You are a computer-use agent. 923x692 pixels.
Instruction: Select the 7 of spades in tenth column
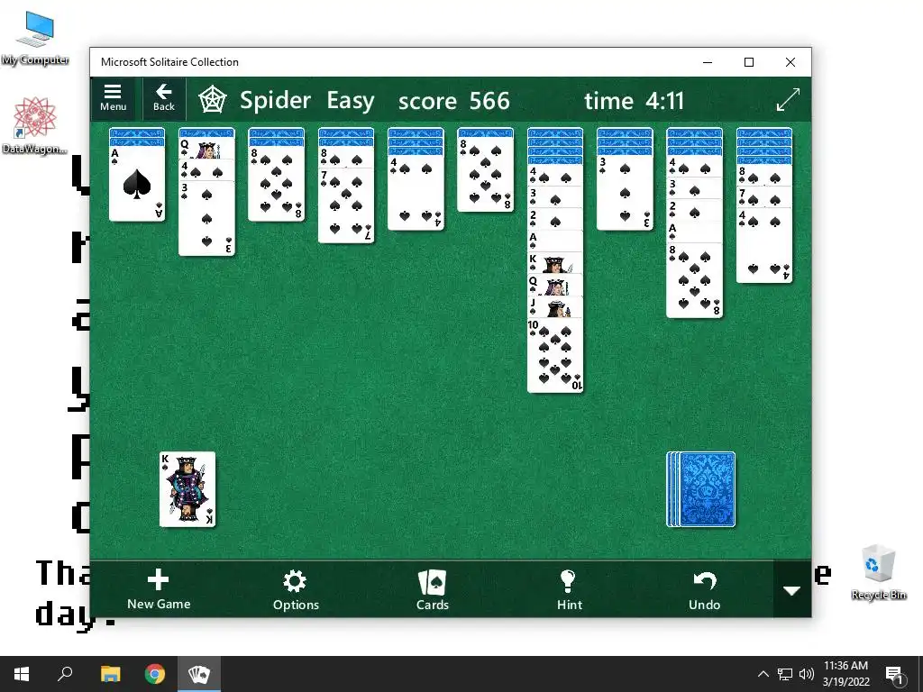tap(764, 197)
